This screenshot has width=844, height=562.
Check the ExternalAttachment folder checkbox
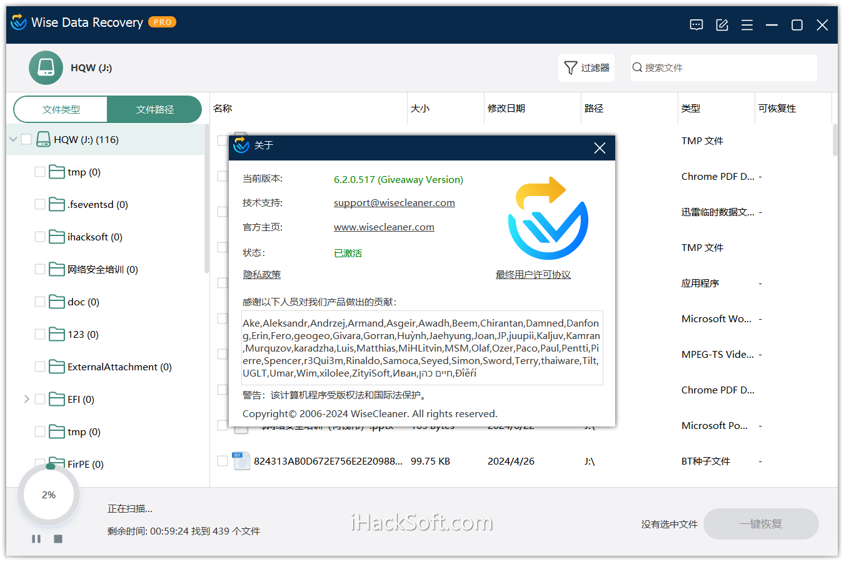(x=40, y=367)
